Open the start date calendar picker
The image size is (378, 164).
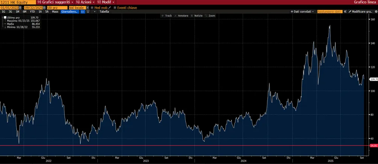click(x=20, y=8)
